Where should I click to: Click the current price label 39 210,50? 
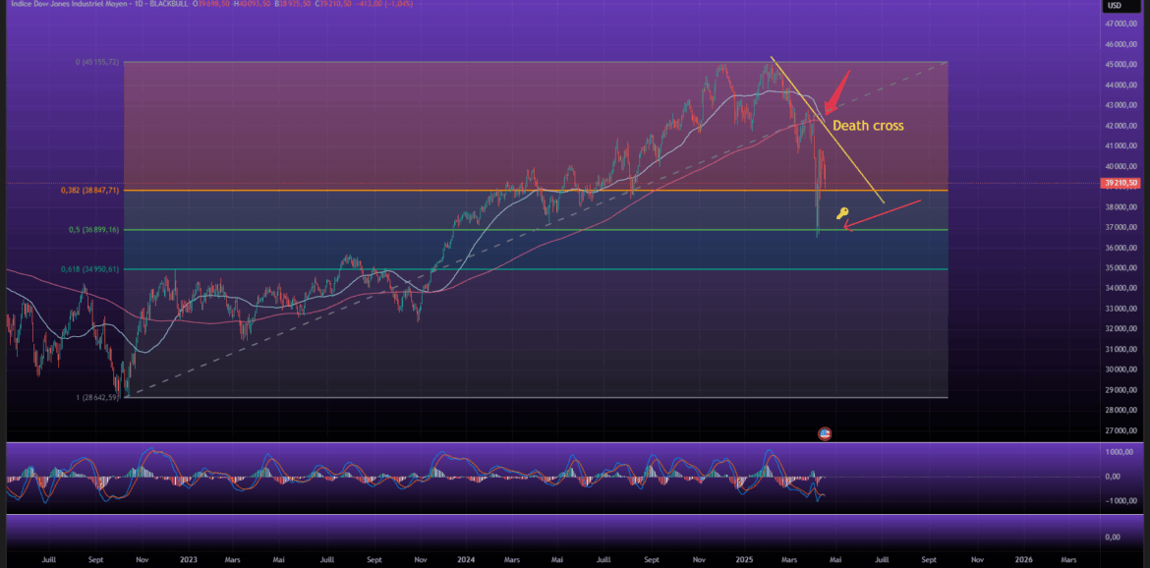pos(1121,183)
